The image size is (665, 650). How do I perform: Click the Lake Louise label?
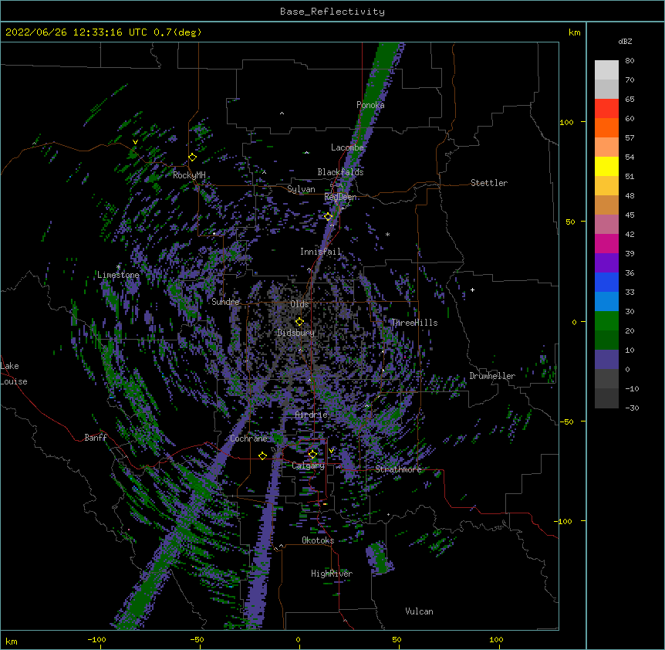(x=14, y=374)
